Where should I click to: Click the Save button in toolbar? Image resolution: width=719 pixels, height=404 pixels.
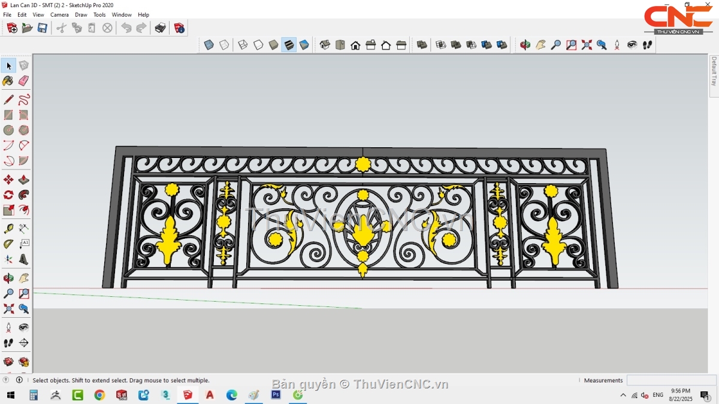(43, 28)
